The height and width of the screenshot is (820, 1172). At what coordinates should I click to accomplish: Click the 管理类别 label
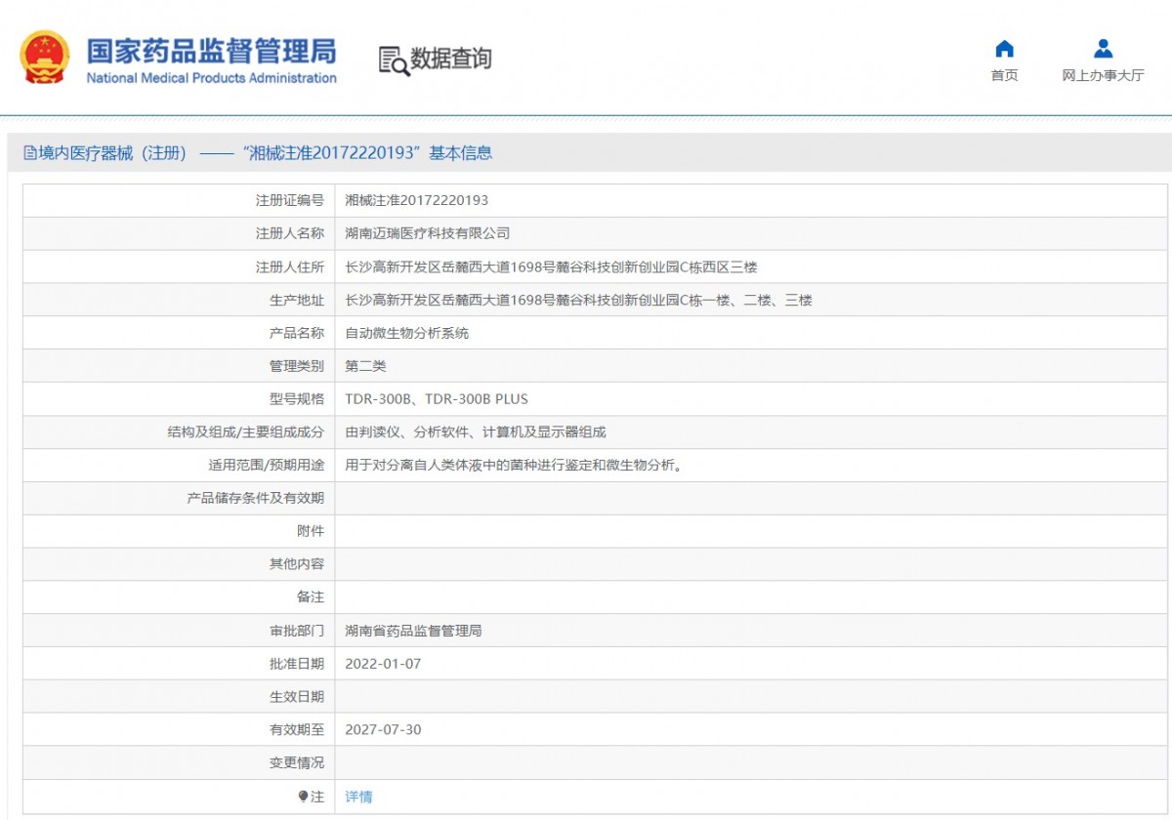(x=297, y=366)
